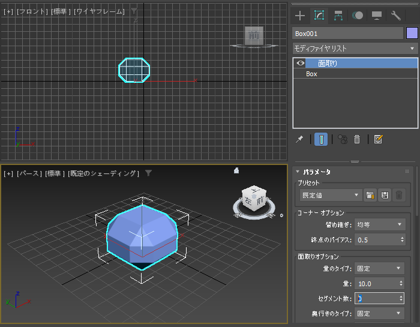The height and width of the screenshot is (327, 420).
Task: Open the [既定のシェーディング] menu
Action: (104, 173)
